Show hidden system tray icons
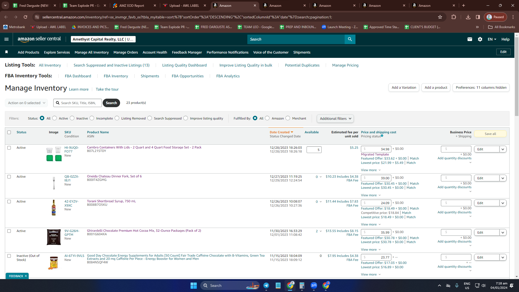This screenshot has height=292, width=519. pos(440,286)
